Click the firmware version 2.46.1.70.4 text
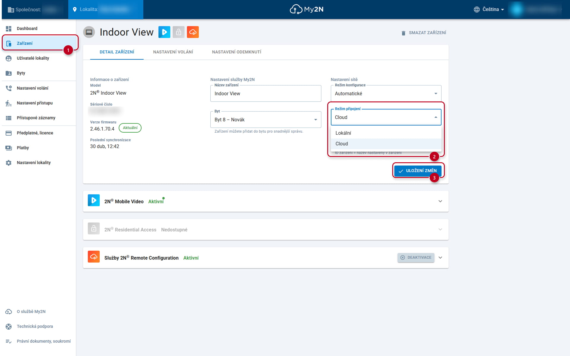Viewport: 570px width, 356px height. tap(102, 129)
